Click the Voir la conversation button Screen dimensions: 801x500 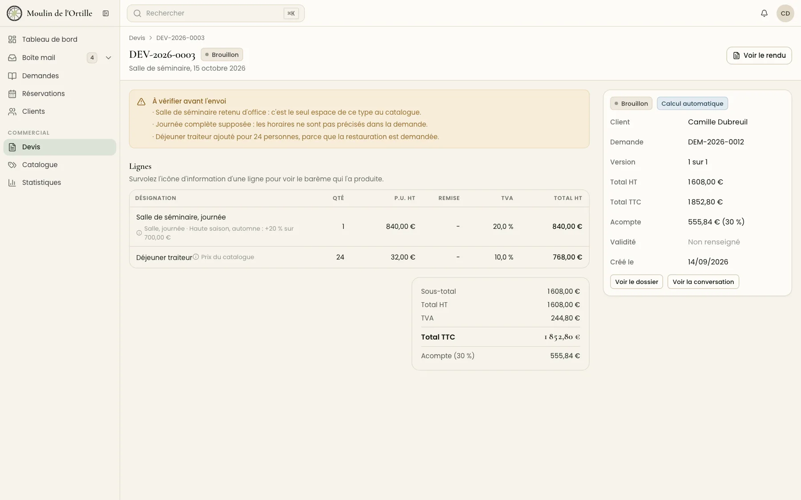point(703,282)
